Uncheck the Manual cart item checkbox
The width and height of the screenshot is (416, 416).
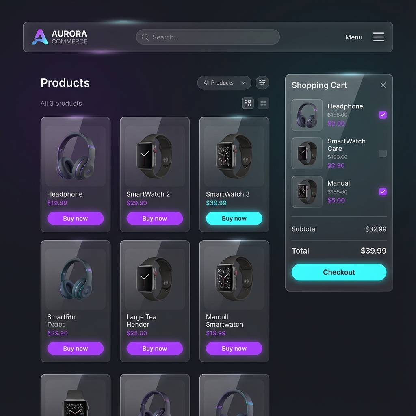point(382,192)
